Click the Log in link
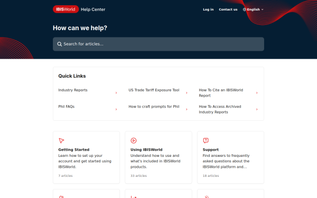The image size is (317, 198). point(208,10)
